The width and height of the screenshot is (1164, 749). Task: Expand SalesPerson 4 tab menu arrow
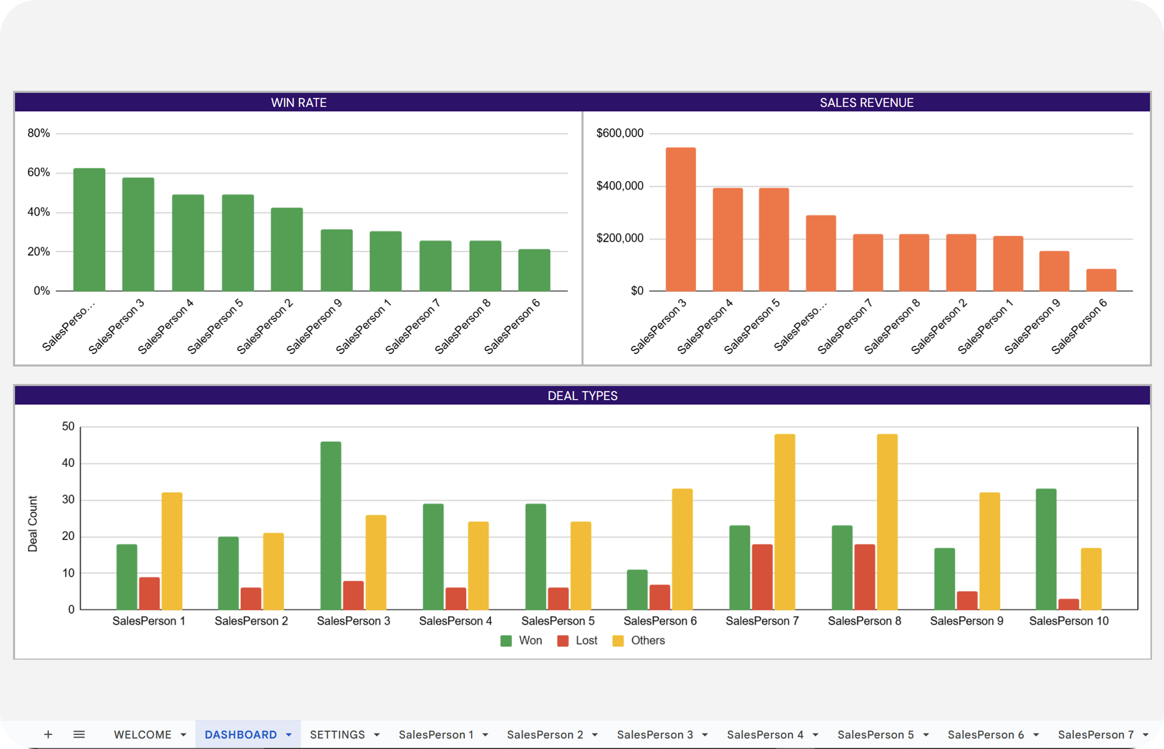pyautogui.click(x=816, y=735)
